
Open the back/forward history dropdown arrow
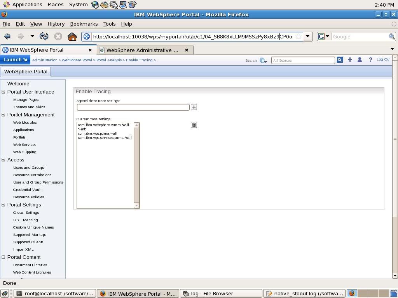click(32, 36)
